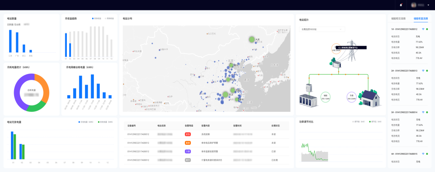Viewport: 435px width, 172px height.
Task: Toggle 充电电量 legend in station charge chart
Action: (86, 122)
